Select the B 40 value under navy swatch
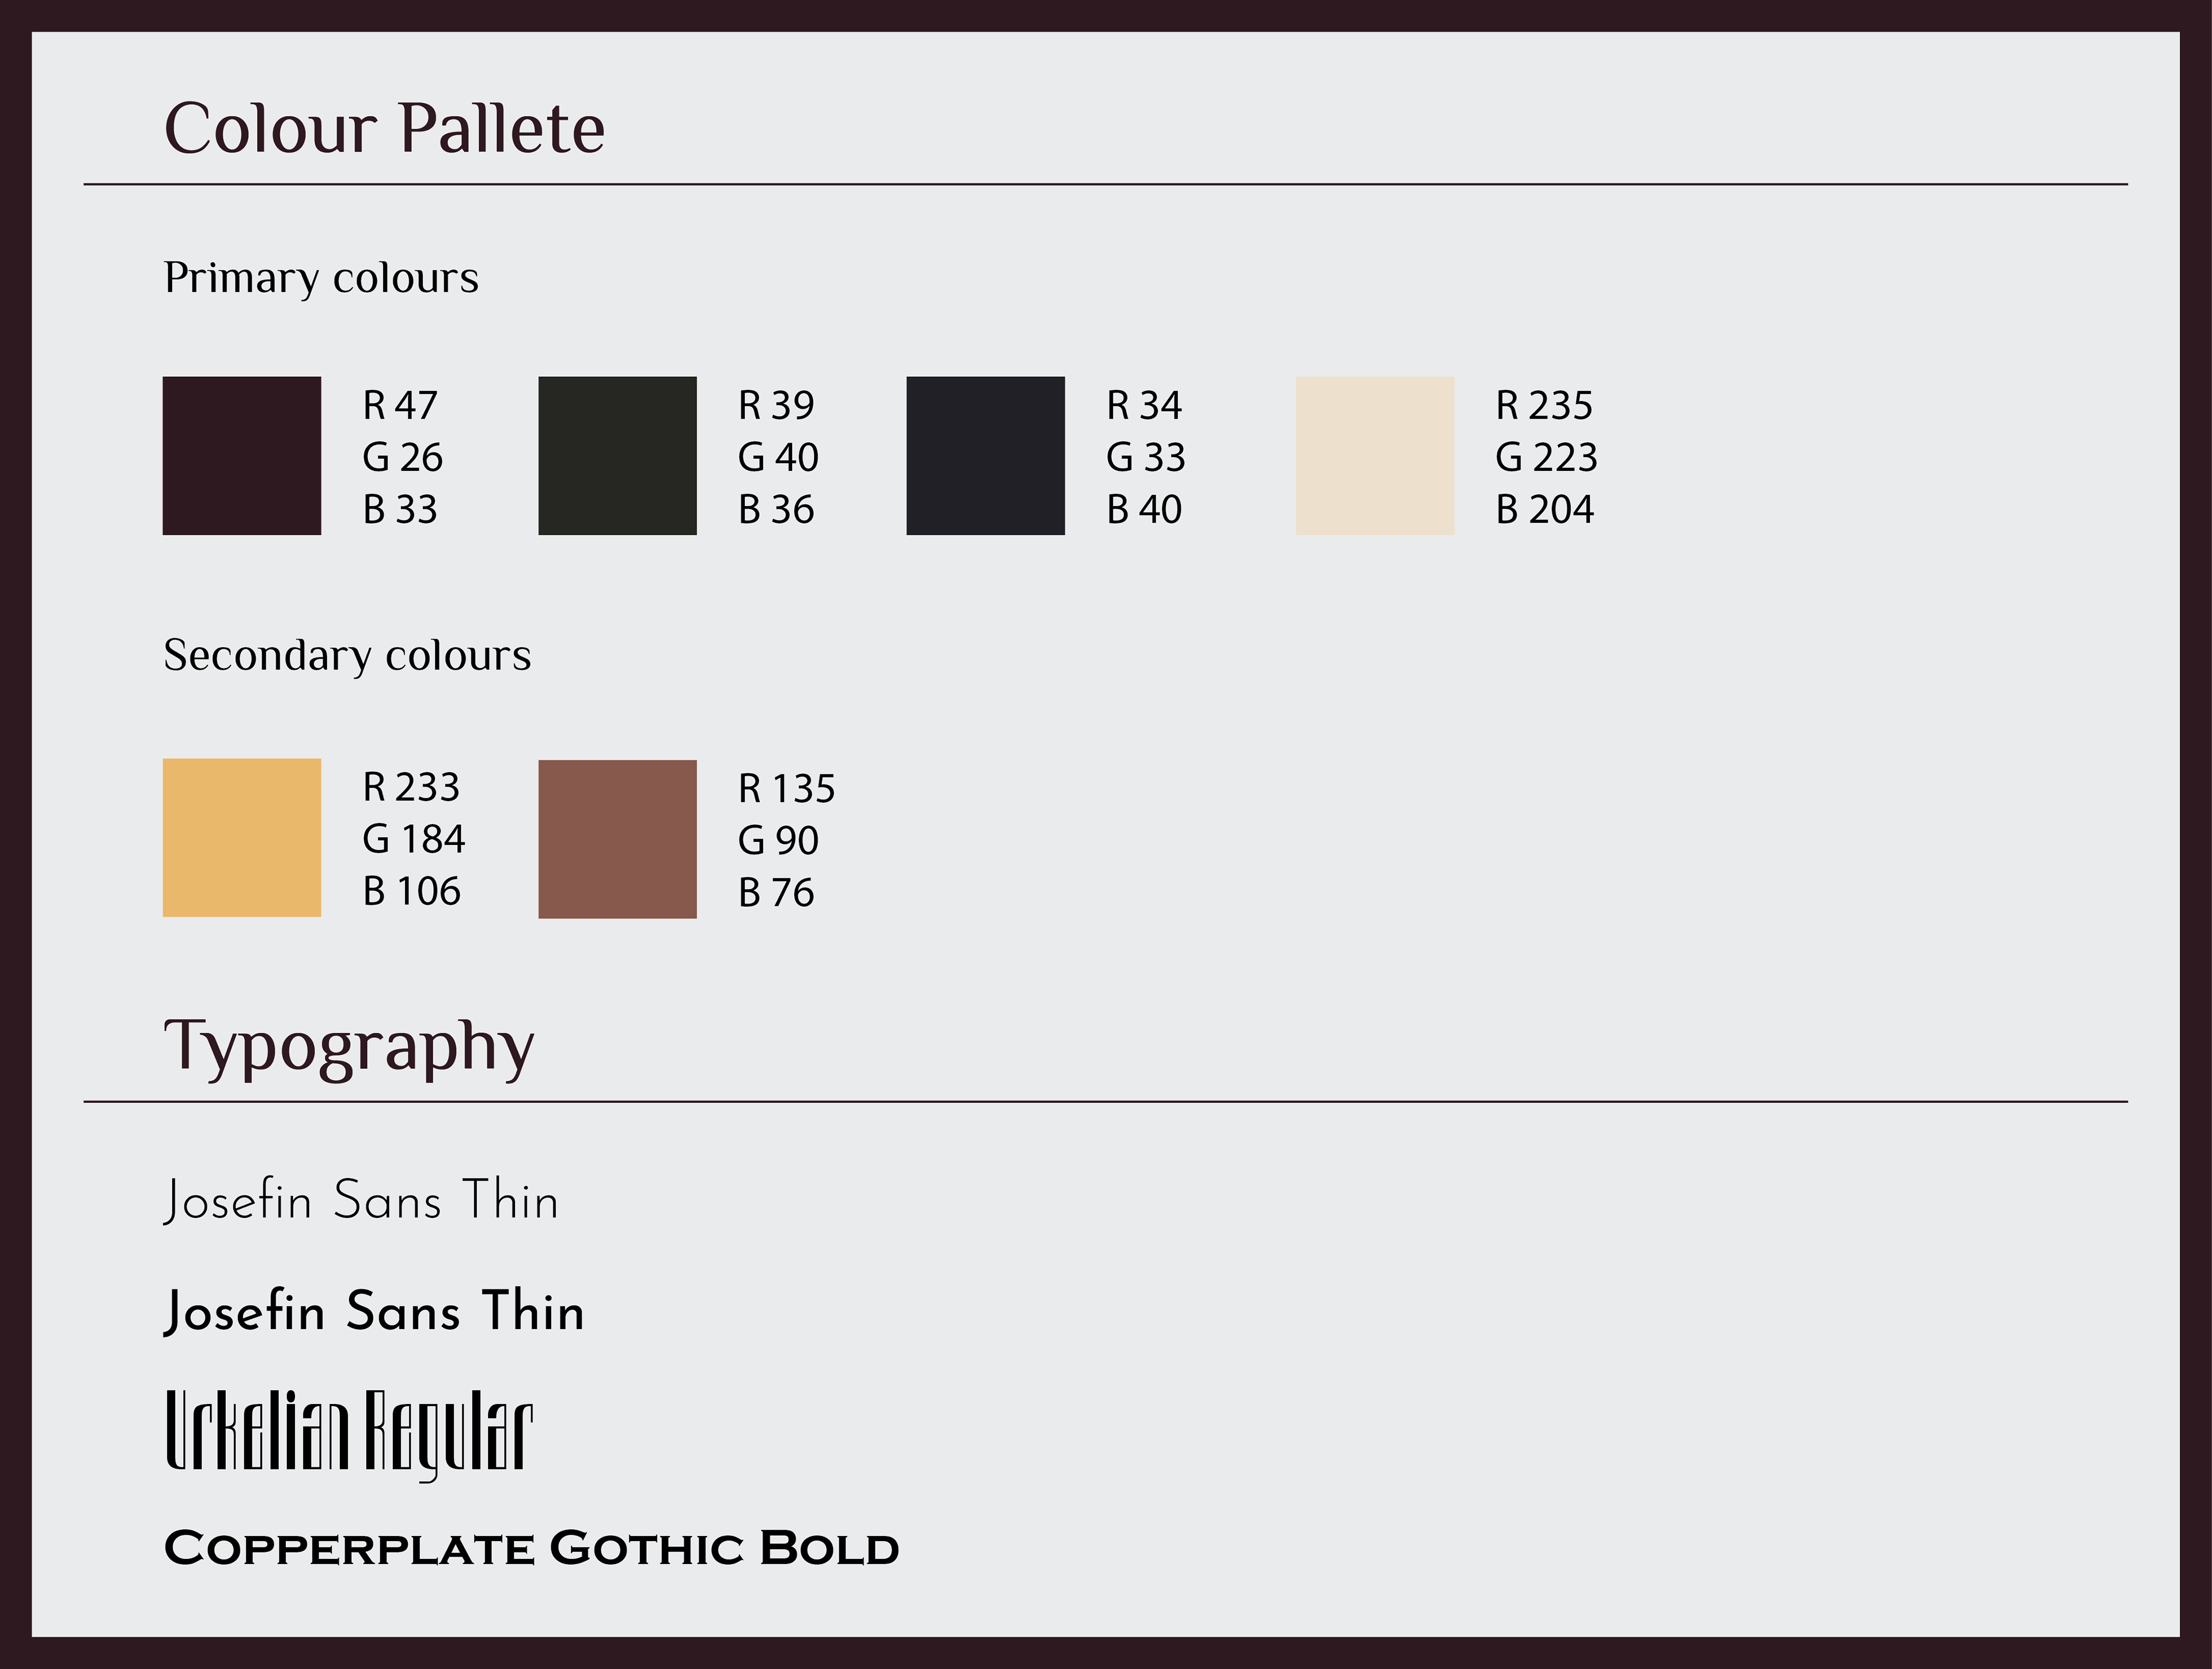 pos(1144,509)
